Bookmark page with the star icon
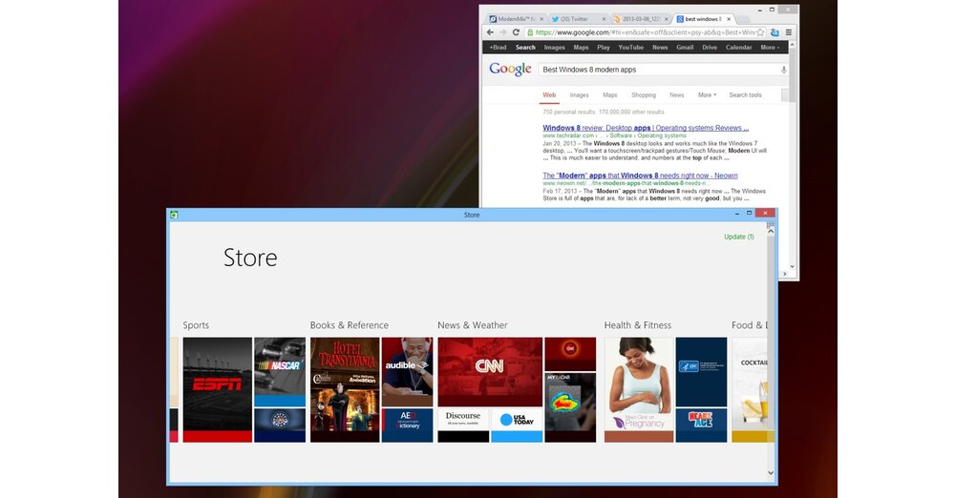The height and width of the screenshot is (498, 955). click(x=760, y=31)
